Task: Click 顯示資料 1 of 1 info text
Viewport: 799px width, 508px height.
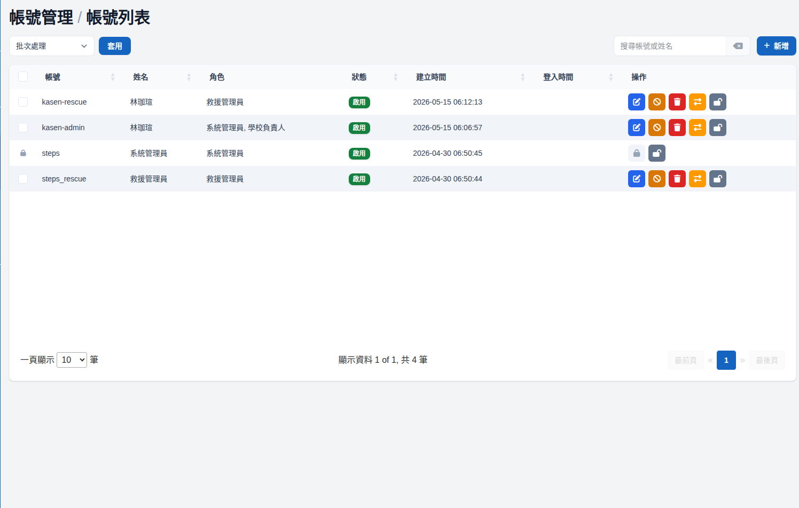Action: (x=383, y=360)
